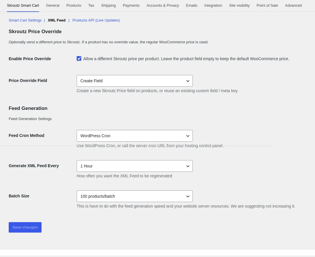This screenshot has height=257, width=315.
Task: Click the Save changes button
Action: pyautogui.click(x=25, y=227)
